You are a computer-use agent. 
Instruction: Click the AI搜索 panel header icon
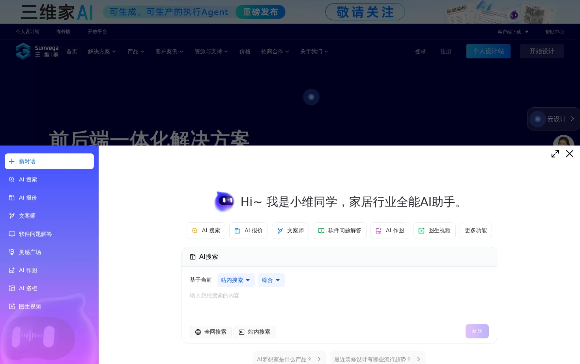click(193, 257)
